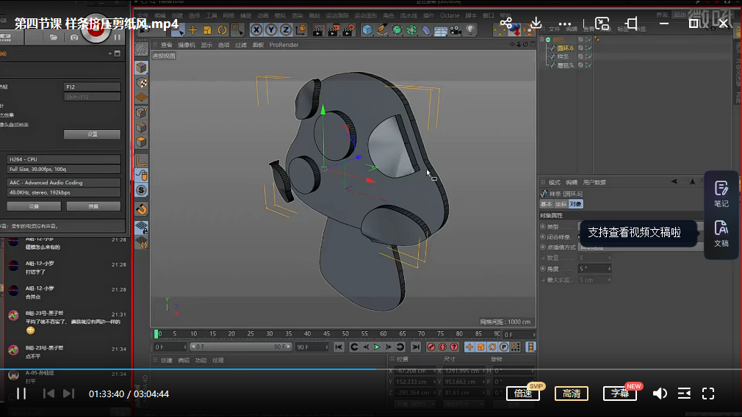The image size is (742, 417).
Task: Change 高清 video quality
Action: (571, 394)
